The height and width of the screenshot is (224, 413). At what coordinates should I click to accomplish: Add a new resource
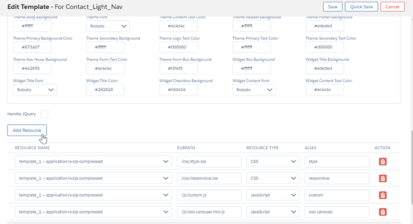[27, 130]
